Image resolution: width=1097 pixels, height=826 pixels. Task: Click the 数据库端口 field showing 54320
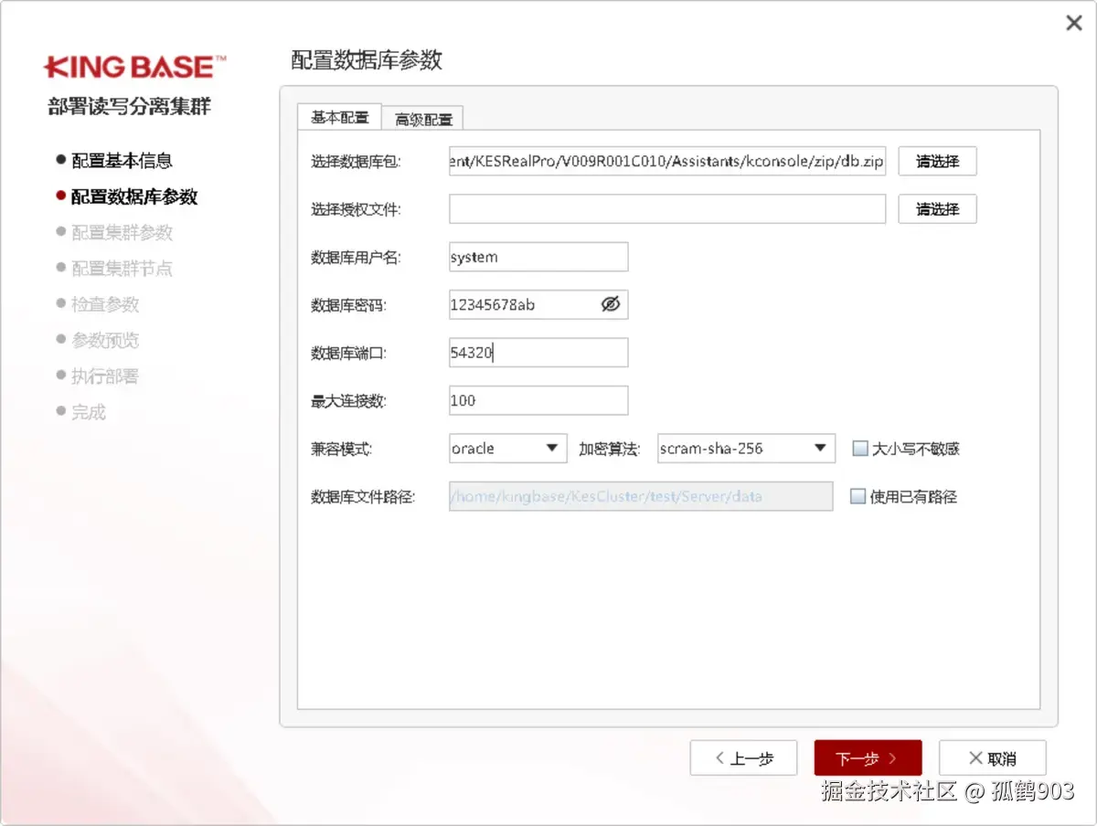[538, 353]
